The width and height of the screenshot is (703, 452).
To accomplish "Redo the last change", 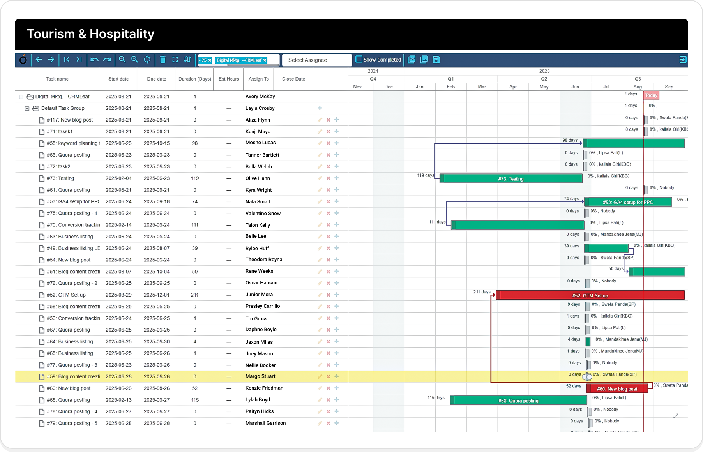I will point(107,60).
